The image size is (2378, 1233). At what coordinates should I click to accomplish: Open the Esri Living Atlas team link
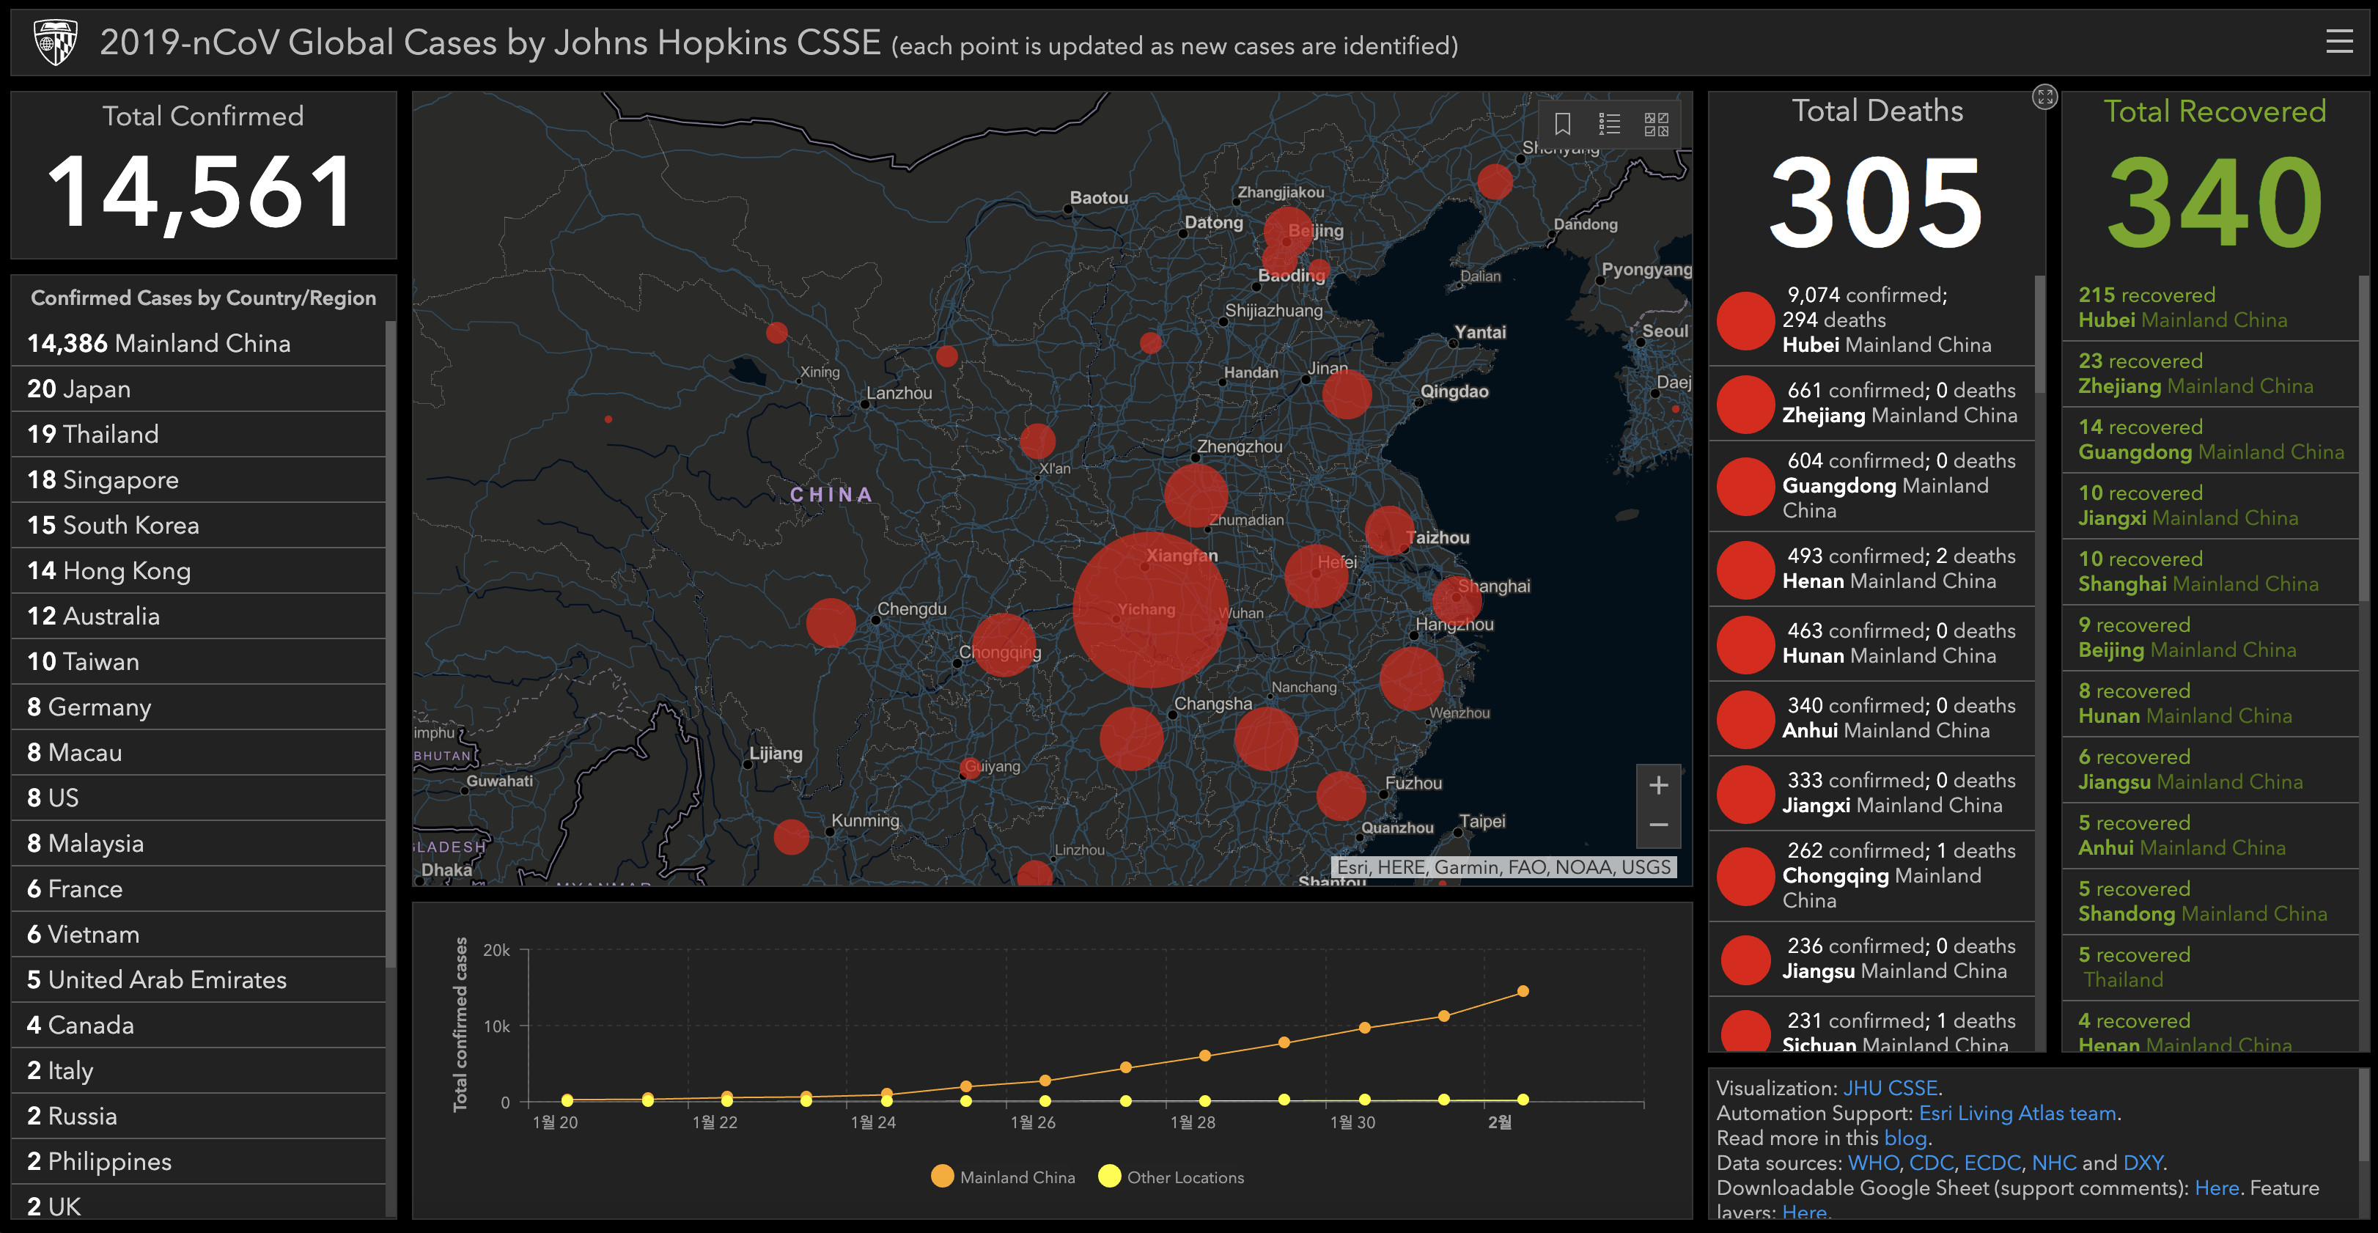coord(2017,1113)
